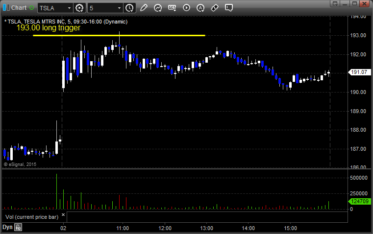
Task: Open the alerts 'A' circle menu
Action: (200, 8)
